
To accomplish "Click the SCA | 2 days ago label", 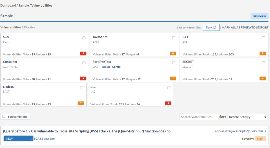I will point(44,139).
